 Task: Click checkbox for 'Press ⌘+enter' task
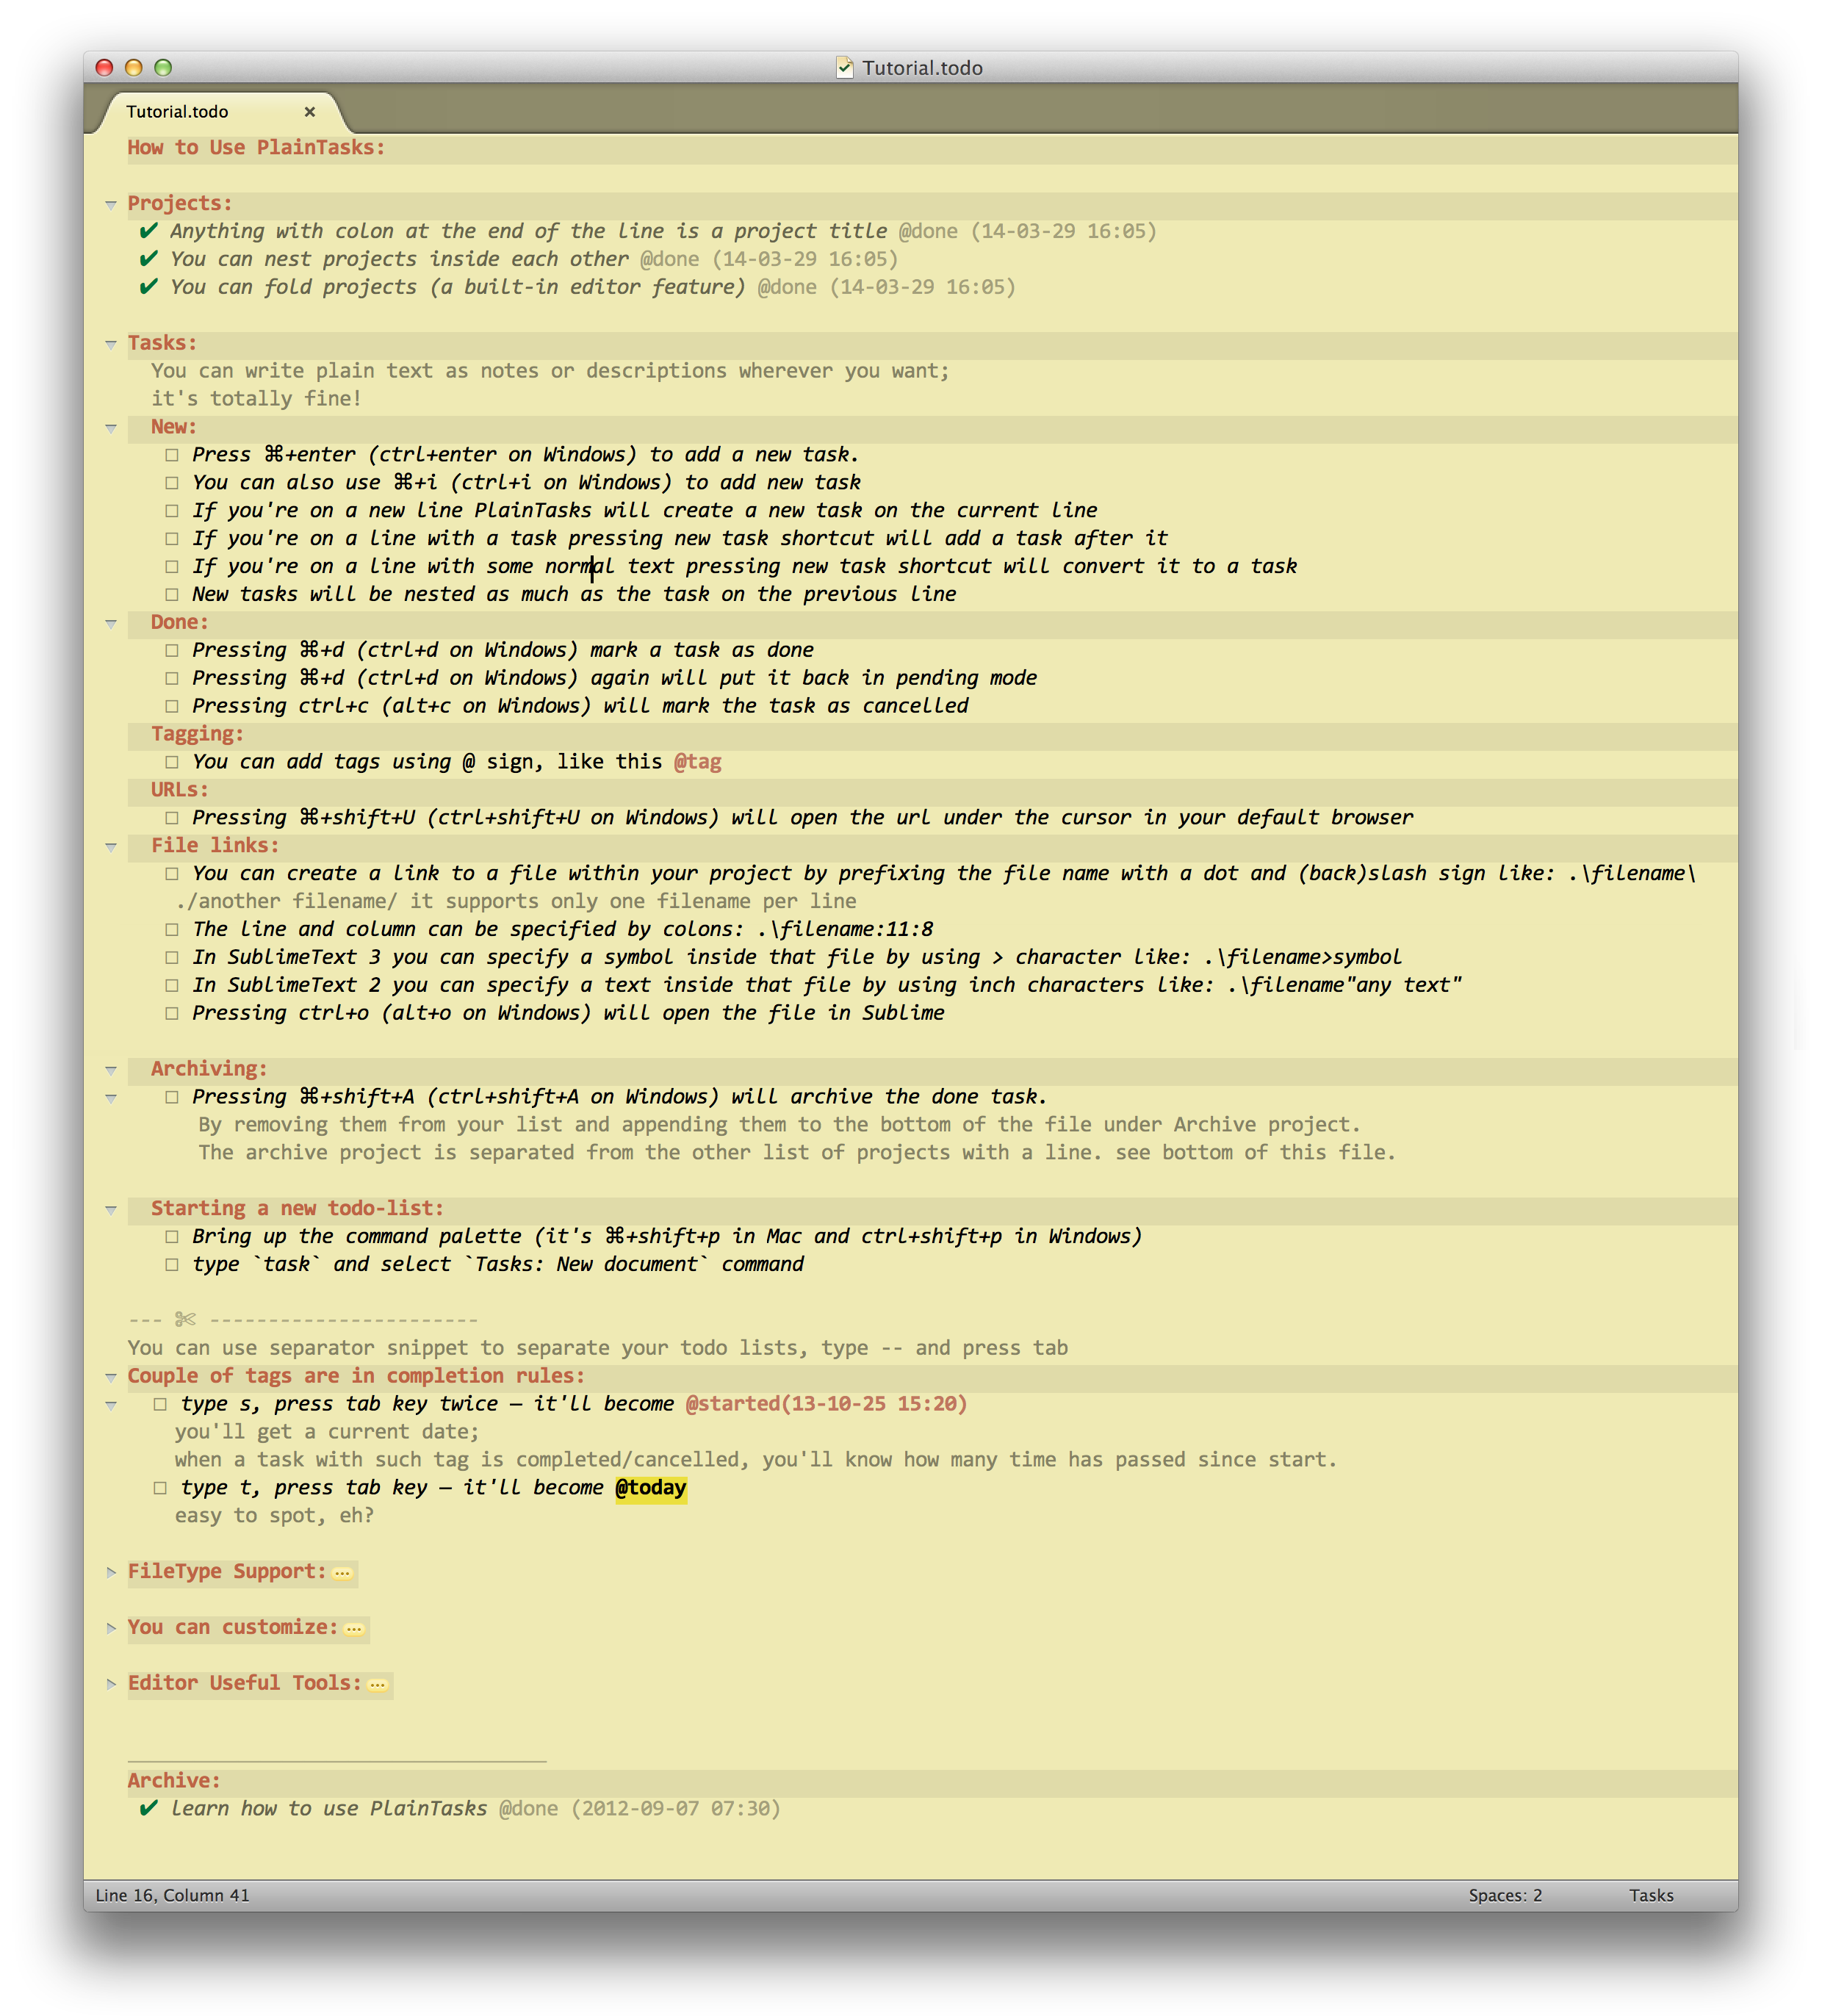coord(172,455)
